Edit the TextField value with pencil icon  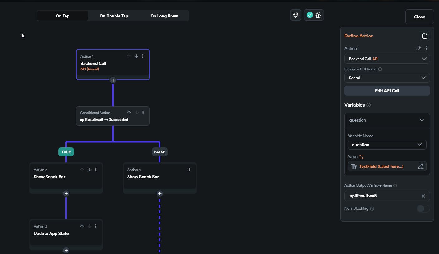421,166
